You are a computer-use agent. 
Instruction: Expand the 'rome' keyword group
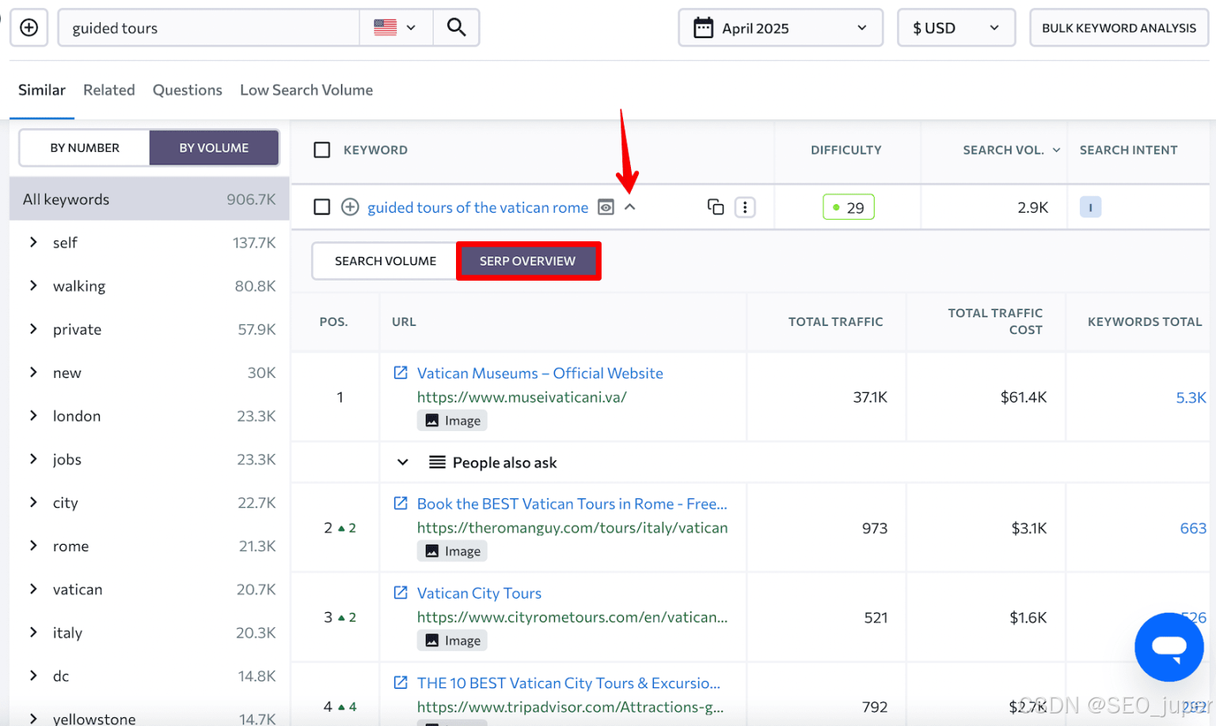click(33, 546)
